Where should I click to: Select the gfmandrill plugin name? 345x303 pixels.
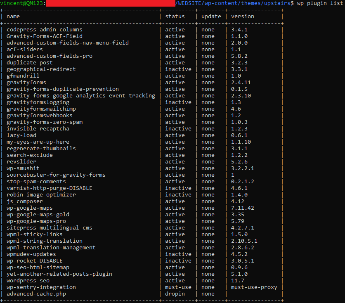(x=23, y=76)
